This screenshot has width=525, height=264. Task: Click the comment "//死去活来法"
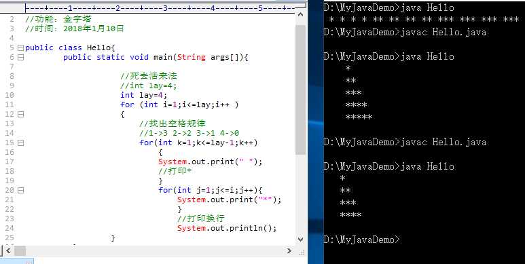point(149,76)
